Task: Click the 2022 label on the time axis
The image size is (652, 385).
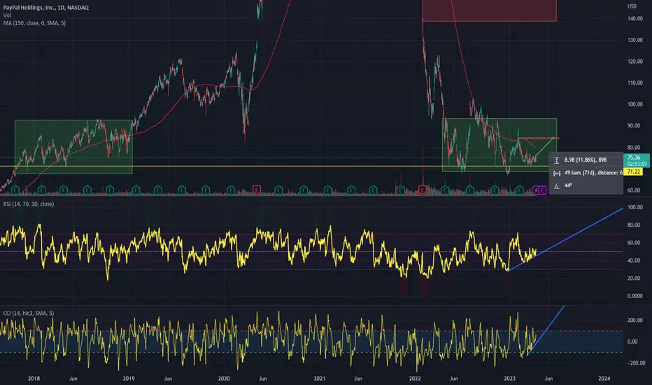Action: coord(415,378)
